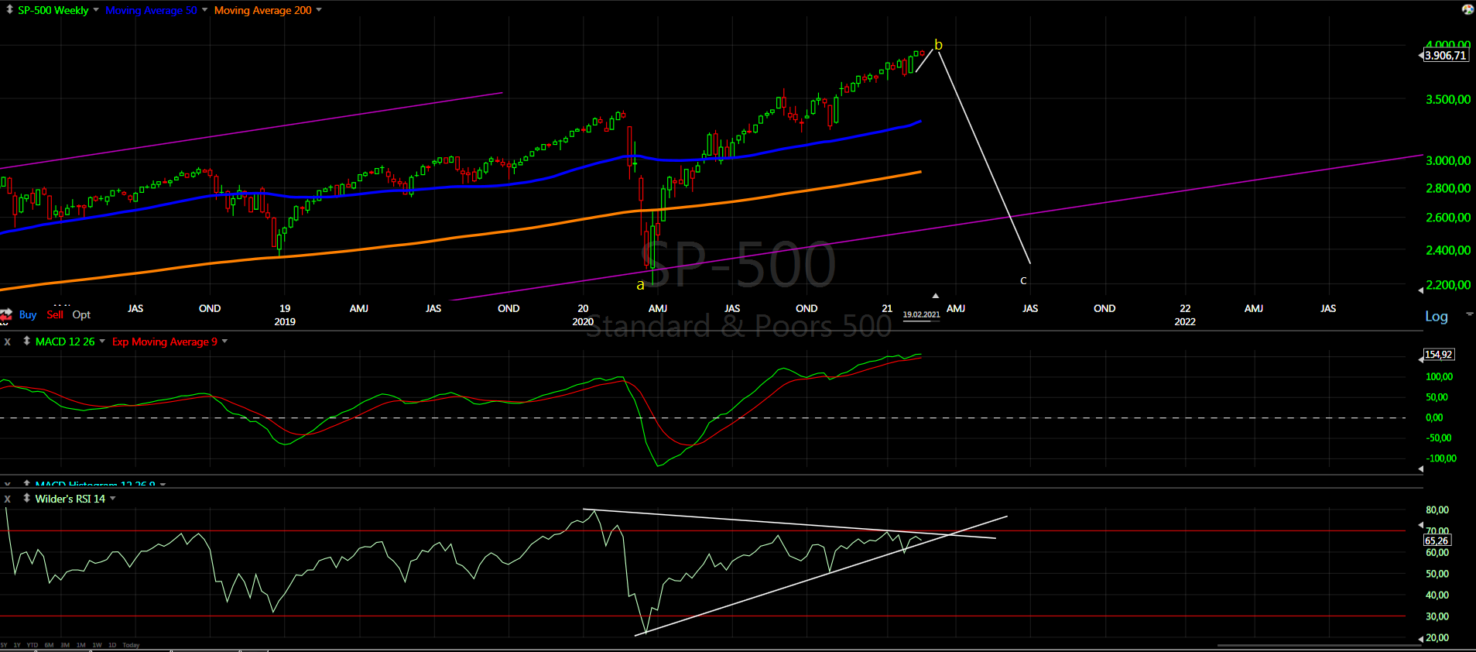
Task: Select the YTD time range
Action: (33, 645)
